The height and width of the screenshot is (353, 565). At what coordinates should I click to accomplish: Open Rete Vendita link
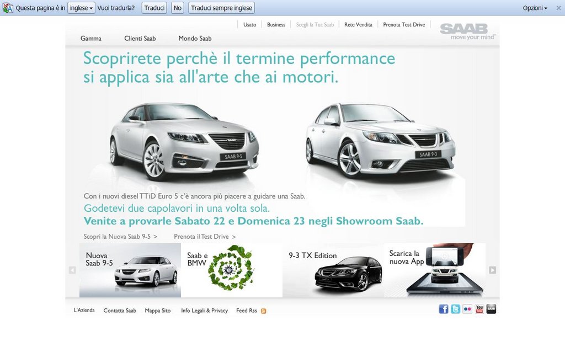point(358,24)
